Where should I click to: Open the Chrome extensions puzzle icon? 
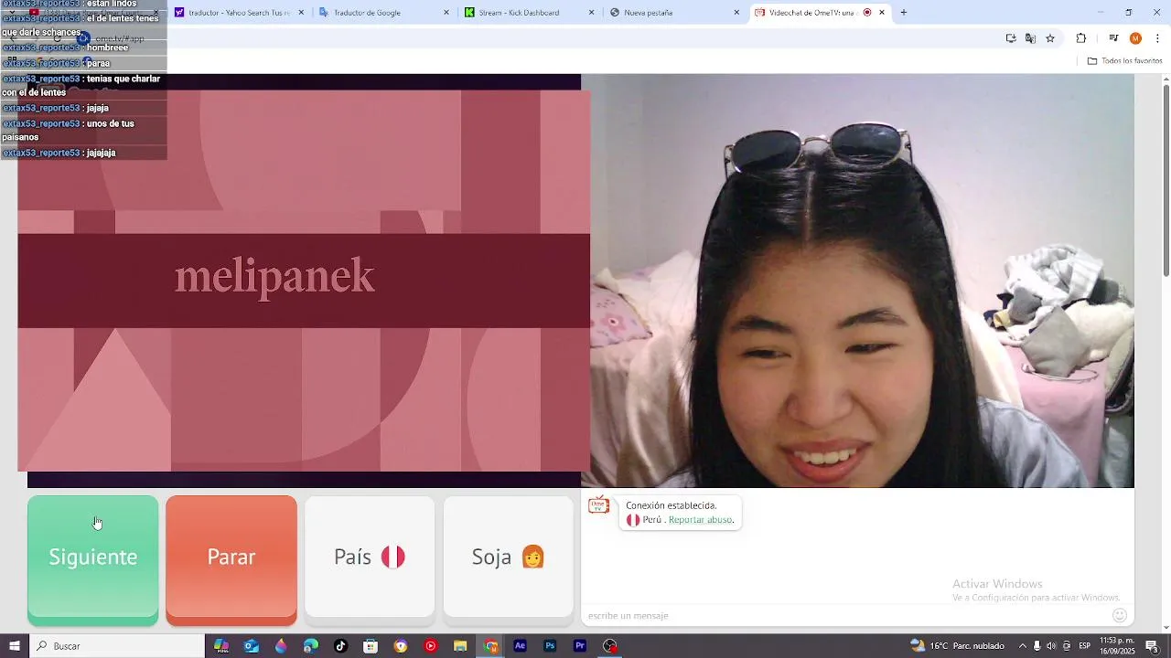point(1081,38)
